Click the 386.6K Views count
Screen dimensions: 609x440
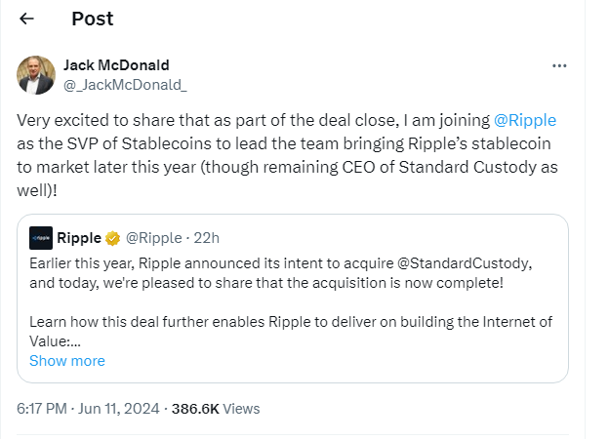(x=216, y=409)
